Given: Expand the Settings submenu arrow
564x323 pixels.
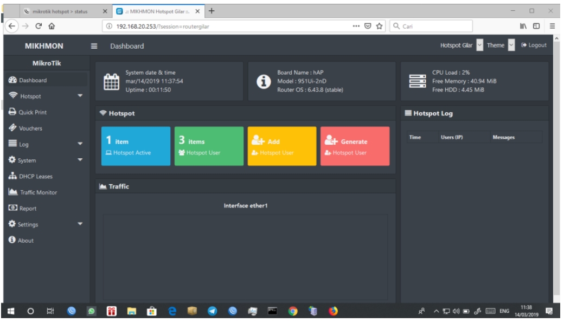Looking at the screenshot, I should tap(80, 224).
